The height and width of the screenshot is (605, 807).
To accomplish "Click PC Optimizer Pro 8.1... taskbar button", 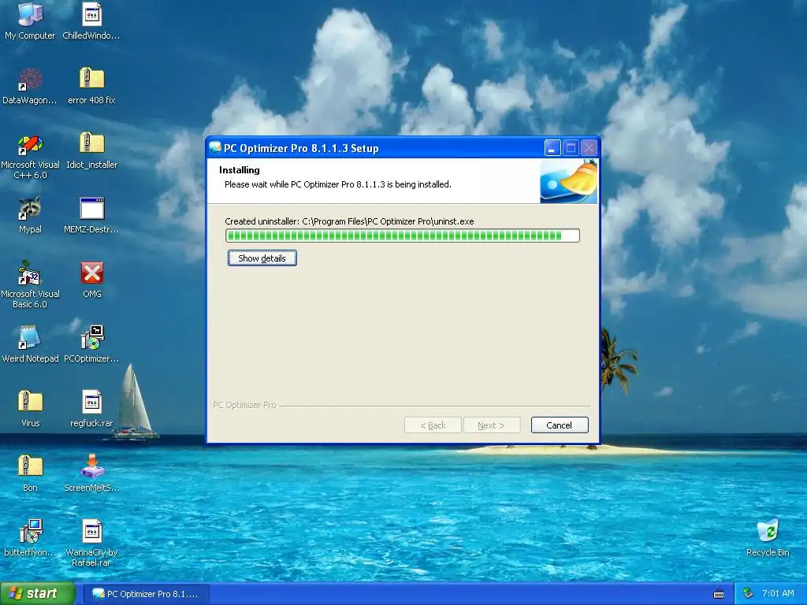I will pyautogui.click(x=146, y=594).
